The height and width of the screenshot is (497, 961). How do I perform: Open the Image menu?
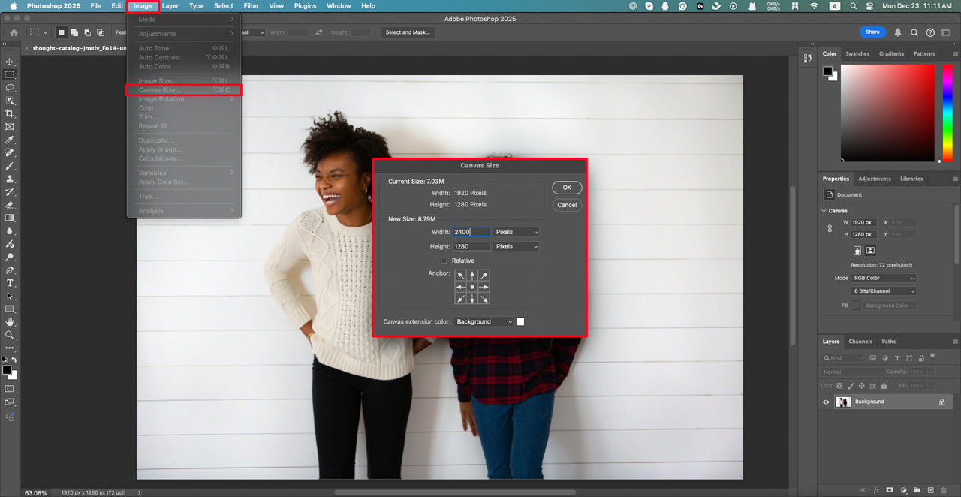coord(143,6)
